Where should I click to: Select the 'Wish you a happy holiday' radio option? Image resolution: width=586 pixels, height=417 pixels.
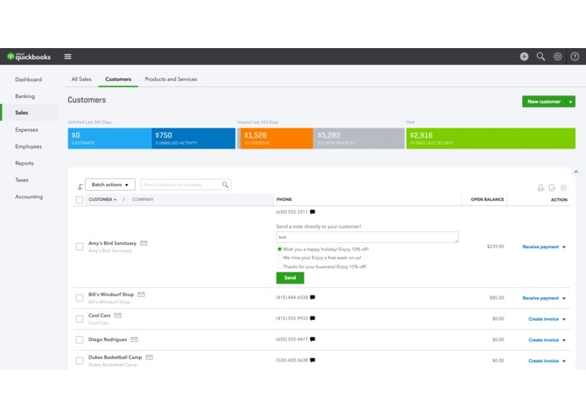tap(279, 249)
